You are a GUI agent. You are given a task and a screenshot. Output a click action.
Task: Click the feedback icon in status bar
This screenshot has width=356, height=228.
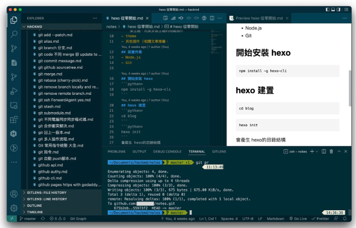click(336, 219)
